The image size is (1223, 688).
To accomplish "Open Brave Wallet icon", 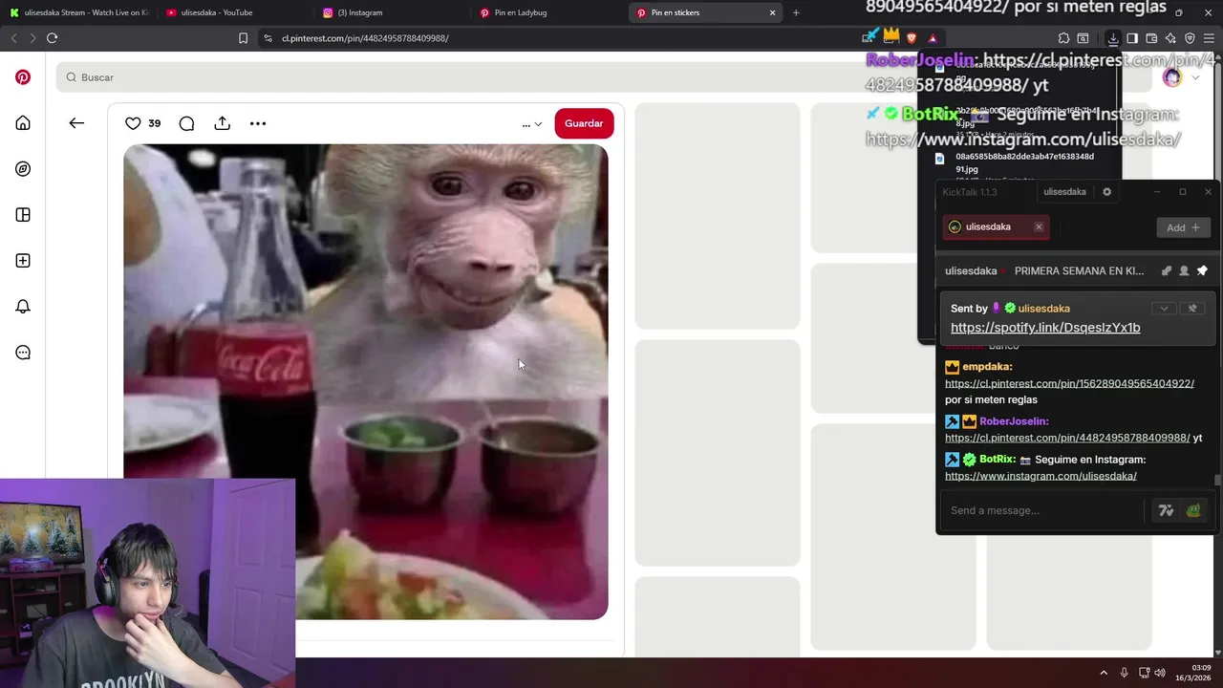I will coord(1151,38).
